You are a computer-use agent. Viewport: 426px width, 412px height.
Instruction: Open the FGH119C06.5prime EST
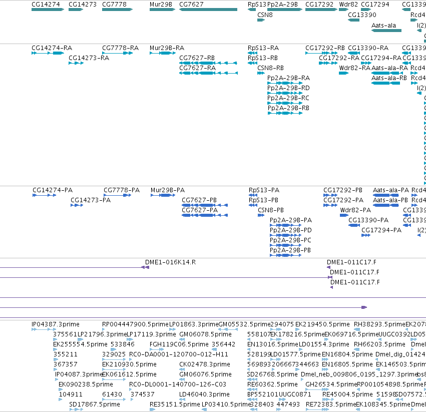click(x=157, y=349)
